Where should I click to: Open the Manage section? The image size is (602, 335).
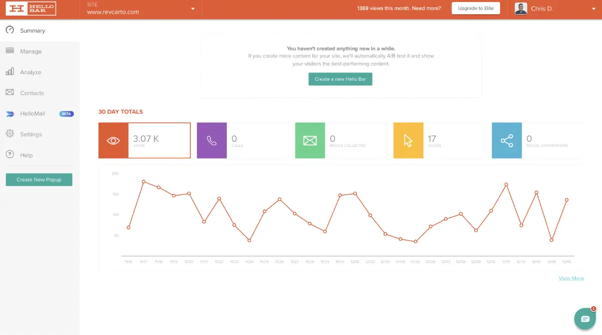(30, 51)
